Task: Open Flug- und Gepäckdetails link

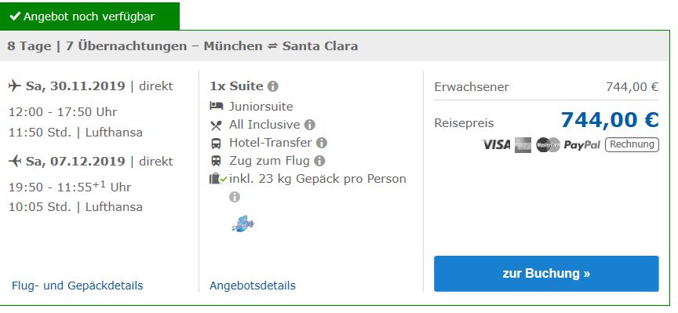Action: 78,286
